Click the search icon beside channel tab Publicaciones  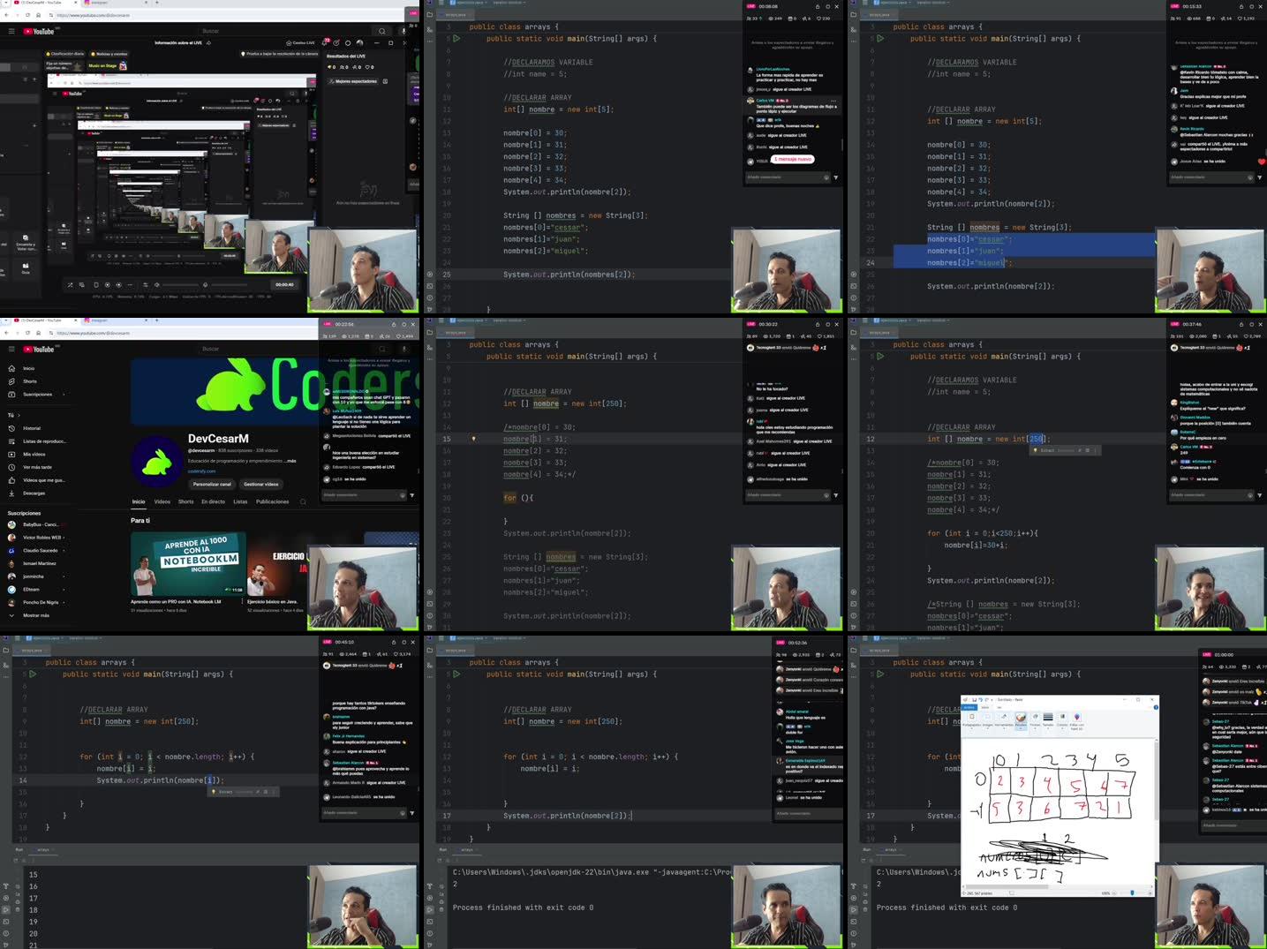coord(303,501)
